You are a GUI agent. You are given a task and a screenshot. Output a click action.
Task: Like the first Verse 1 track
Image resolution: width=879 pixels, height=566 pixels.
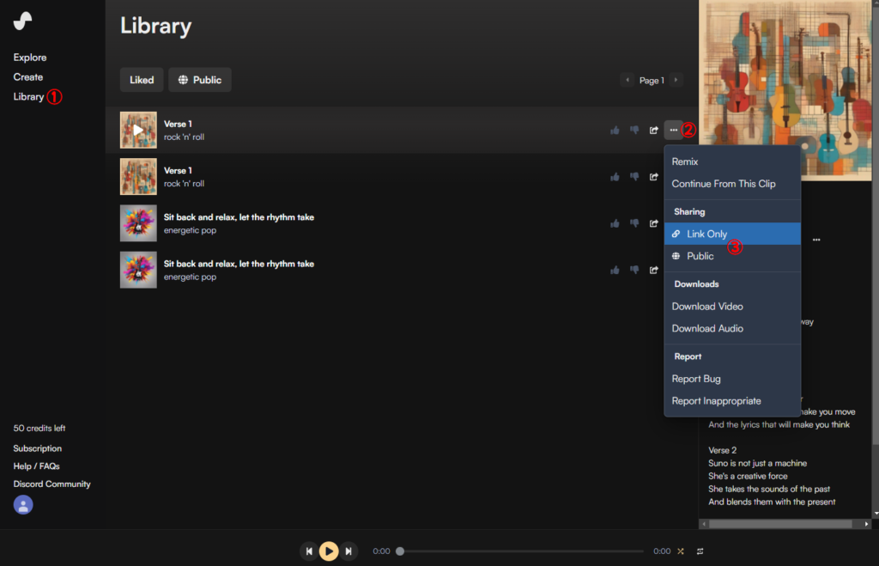point(615,131)
